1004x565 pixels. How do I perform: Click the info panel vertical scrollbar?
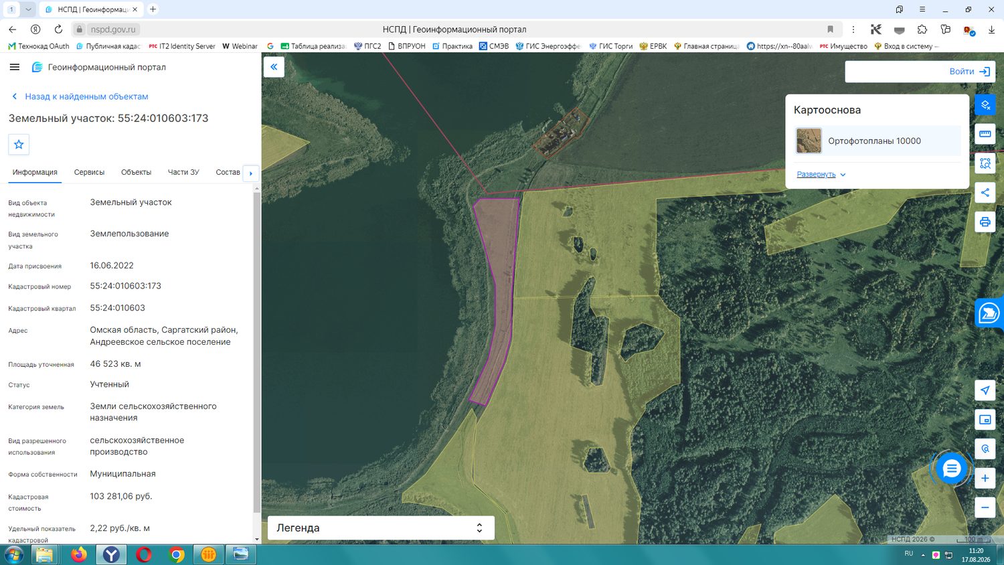257,353
